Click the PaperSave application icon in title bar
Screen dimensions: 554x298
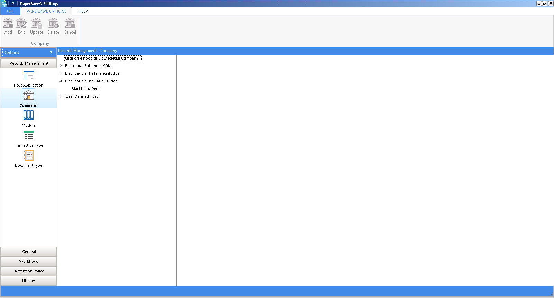pyautogui.click(x=4, y=3)
